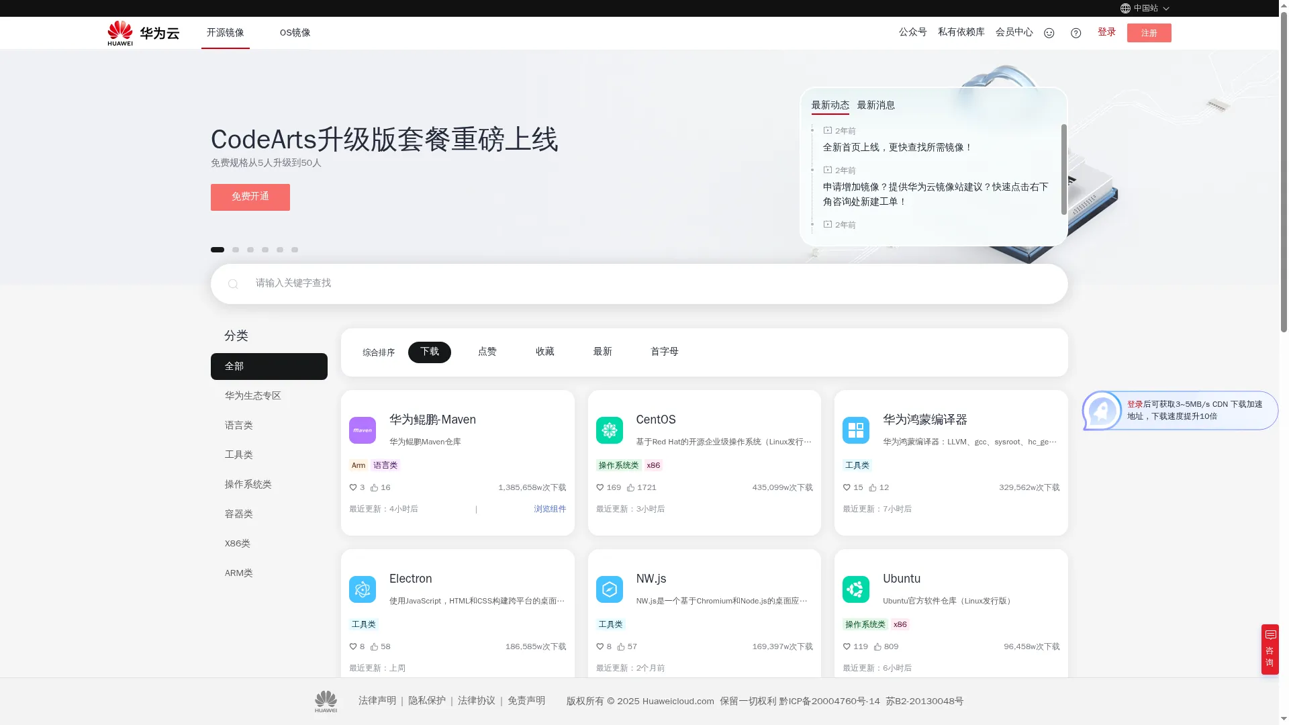The width and height of the screenshot is (1289, 725).
Task: Open the 最新消息 tab
Action: coord(877,105)
